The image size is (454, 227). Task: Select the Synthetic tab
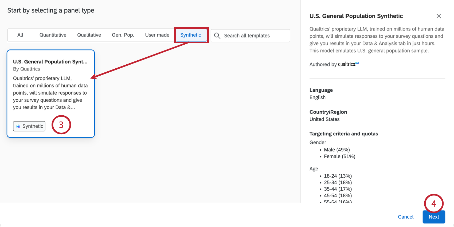[x=191, y=35]
